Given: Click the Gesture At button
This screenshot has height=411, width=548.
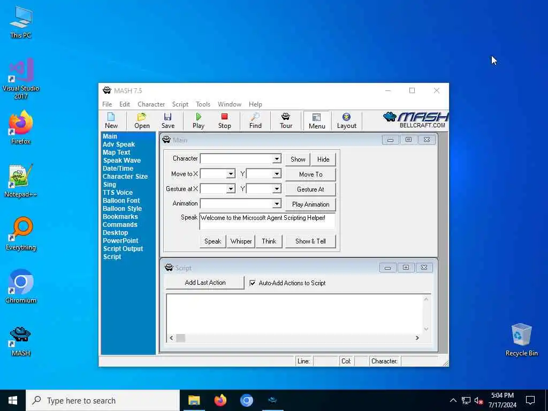Looking at the screenshot, I should coord(311,189).
